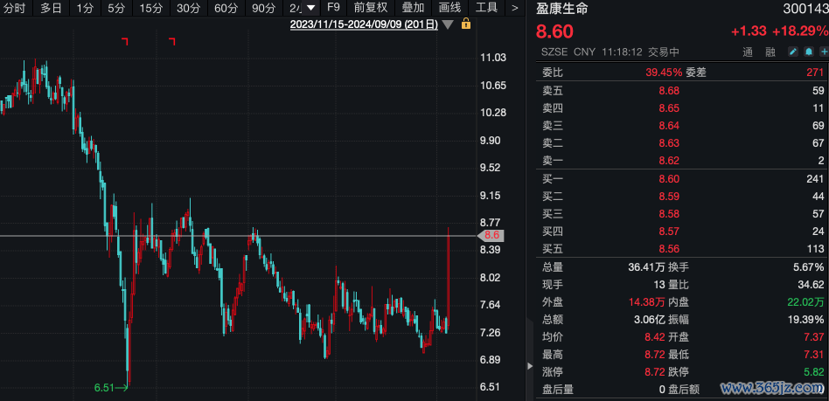829x401 pixels.
Task: Open the 工具 tools menu
Action: click(486, 8)
